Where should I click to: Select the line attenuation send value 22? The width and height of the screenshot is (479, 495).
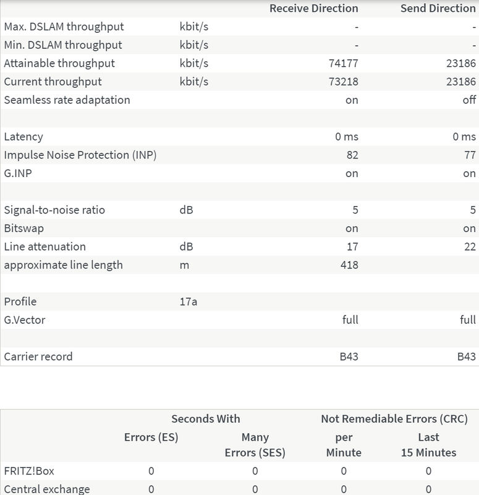(x=470, y=247)
